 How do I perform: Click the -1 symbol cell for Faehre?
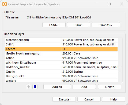[x=90, y=49]
